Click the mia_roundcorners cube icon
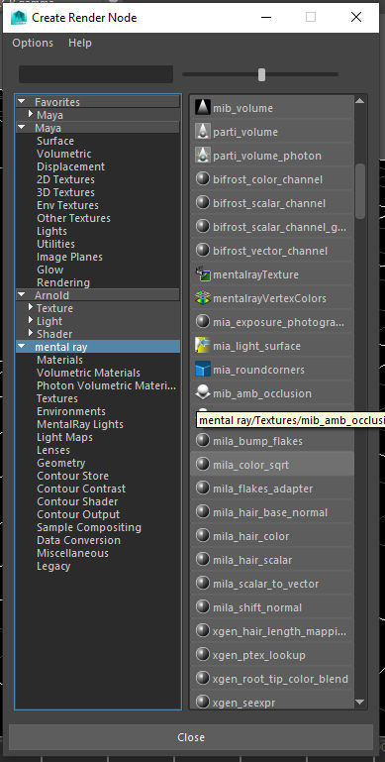The height and width of the screenshot is (762, 385). coord(203,370)
